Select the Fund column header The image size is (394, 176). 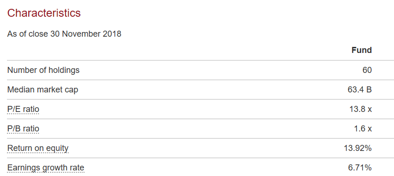pyautogui.click(x=362, y=50)
